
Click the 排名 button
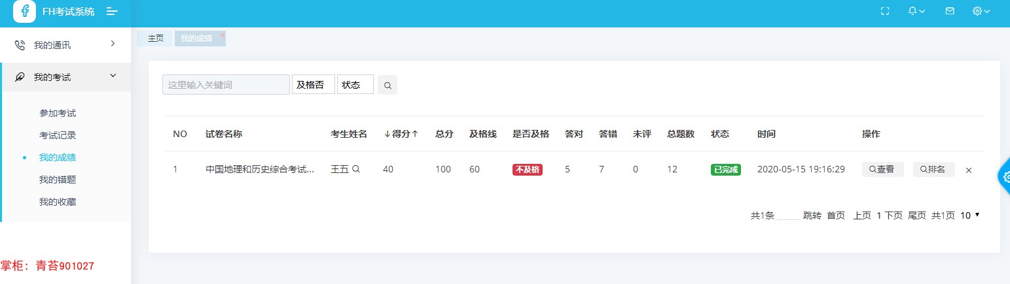pos(933,169)
